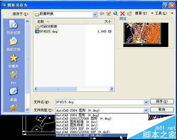Open the History (历史记录) shortcut
The image size is (177, 140).
point(13,27)
